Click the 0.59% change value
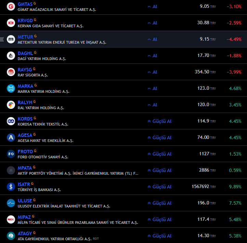The width and height of the screenshot is (247, 243). pyautogui.click(x=235, y=170)
